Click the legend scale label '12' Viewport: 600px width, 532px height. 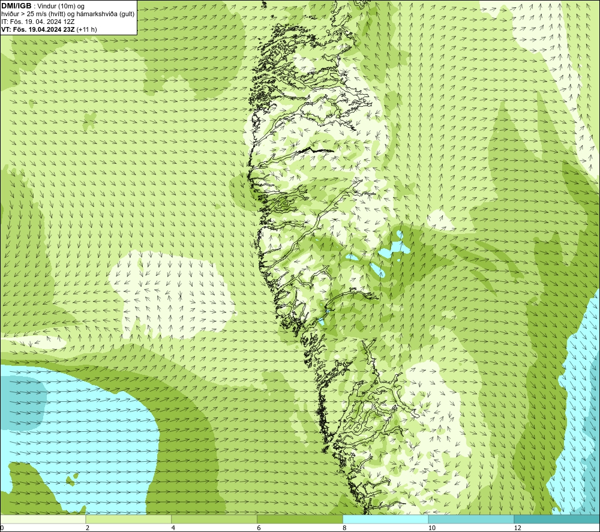(x=518, y=528)
